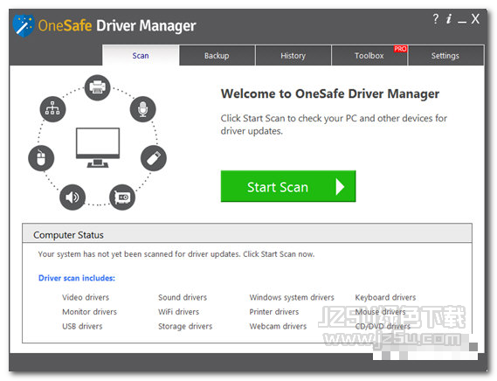Screen dimensions: 497x381
Task: Click 'Monitor drivers' text
Action: click(89, 311)
